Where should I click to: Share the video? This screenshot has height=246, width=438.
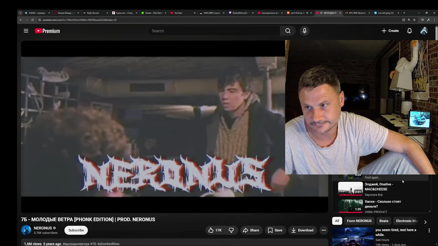pyautogui.click(x=251, y=230)
